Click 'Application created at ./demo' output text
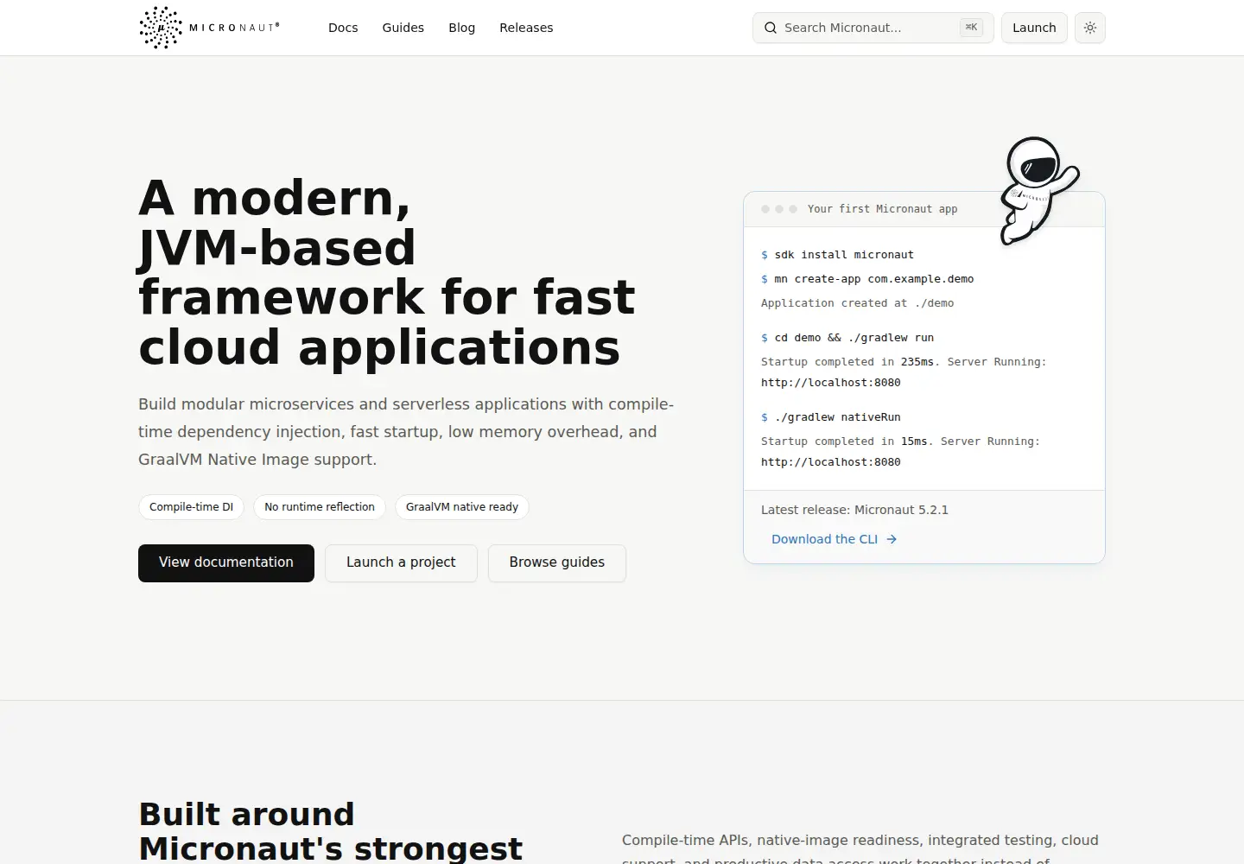1244x864 pixels. tap(857, 303)
